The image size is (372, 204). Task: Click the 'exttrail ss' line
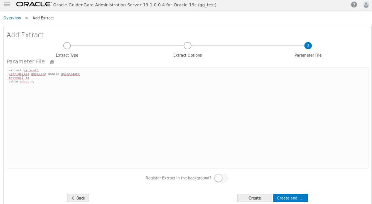point(19,78)
